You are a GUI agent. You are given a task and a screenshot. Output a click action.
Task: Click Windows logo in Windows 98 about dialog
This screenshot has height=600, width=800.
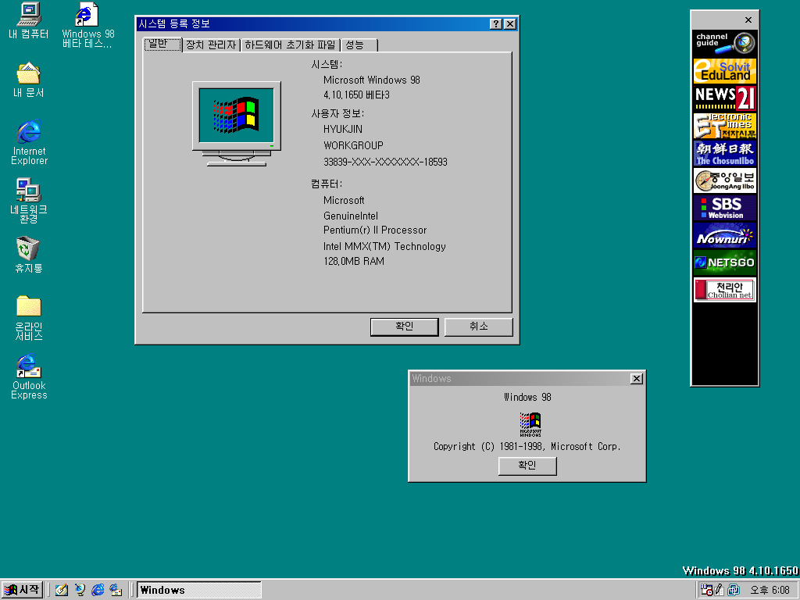(x=530, y=424)
